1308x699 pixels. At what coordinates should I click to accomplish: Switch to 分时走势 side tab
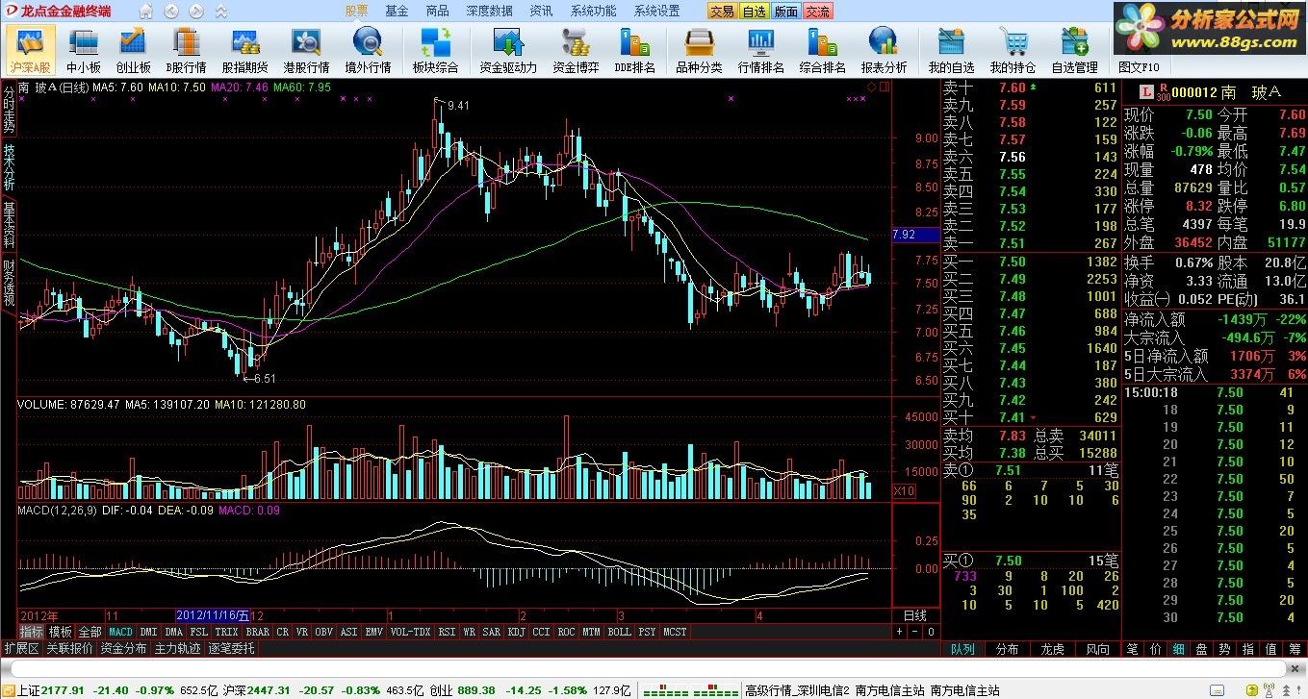point(9,110)
